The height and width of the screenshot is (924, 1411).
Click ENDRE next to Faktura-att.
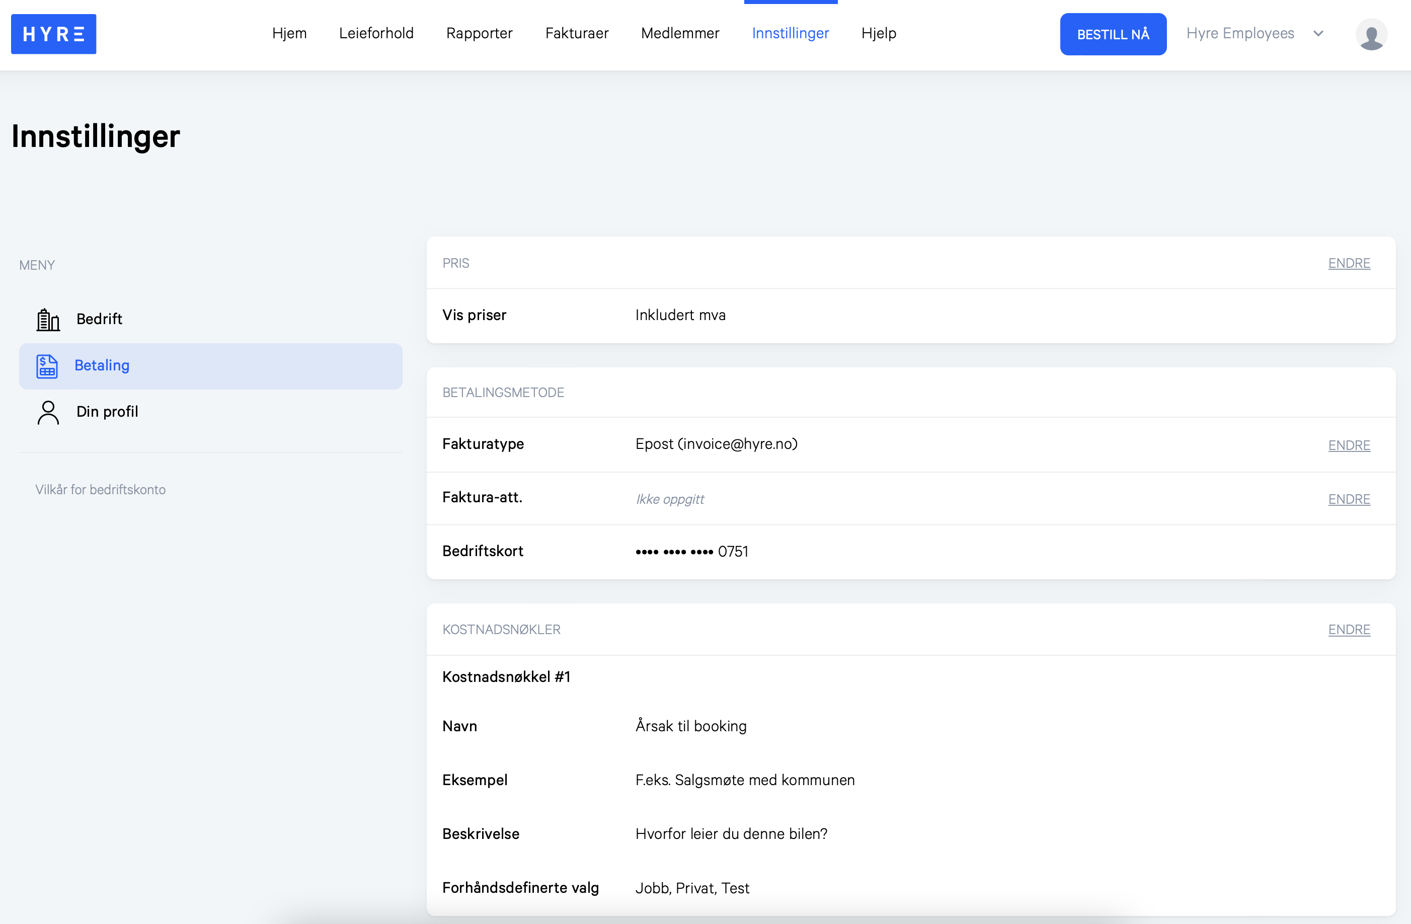1349,499
